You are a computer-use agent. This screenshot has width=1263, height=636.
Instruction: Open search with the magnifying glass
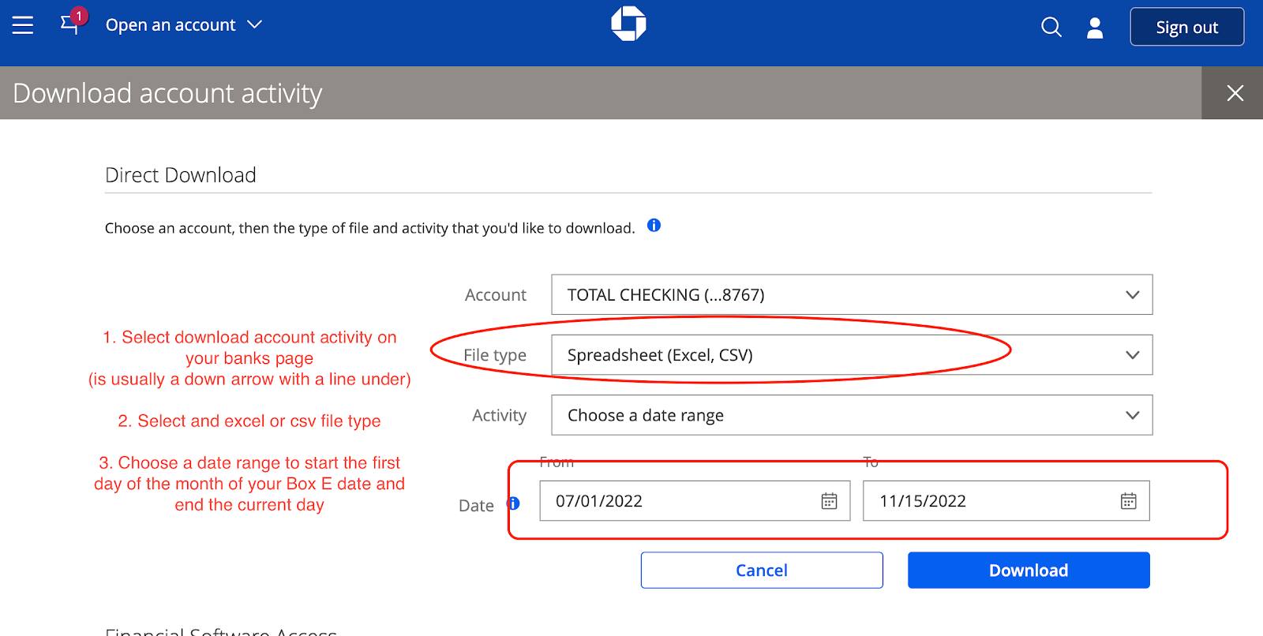pyautogui.click(x=1051, y=27)
